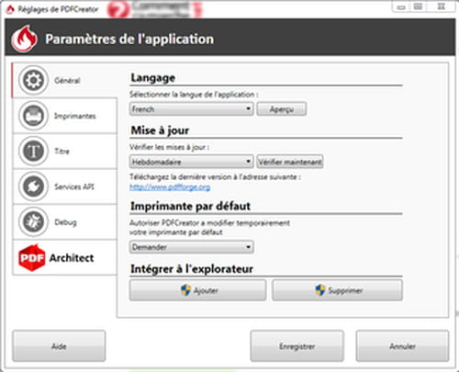Screen dimensions: 459x372
Task: Open the Imprimantes printer icon
Action: 33,116
